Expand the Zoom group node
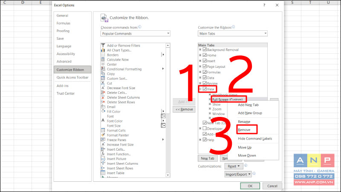 click(210, 109)
